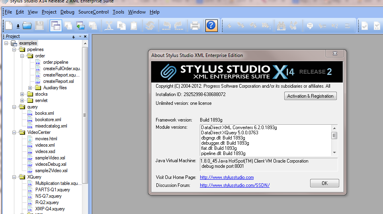Open the stylusstudio.com home page link
This screenshot has width=383, height=214.
227,177
